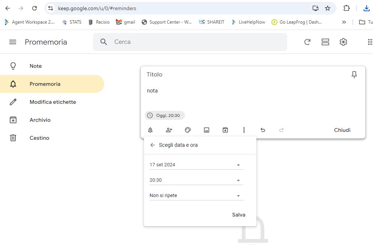
Task: Go to Note in the sidebar
Action: pyautogui.click(x=52, y=66)
